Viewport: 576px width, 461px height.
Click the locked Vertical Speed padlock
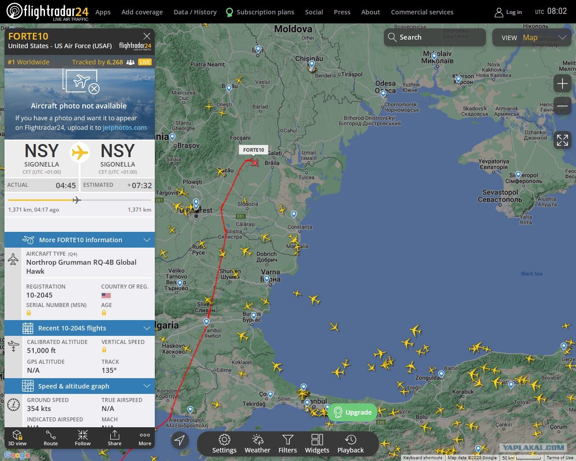point(104,350)
